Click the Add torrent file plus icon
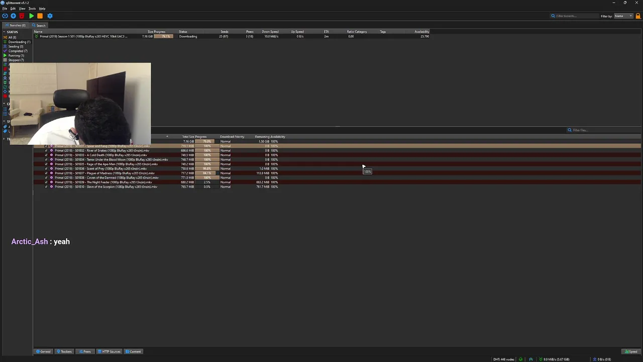This screenshot has width=643, height=362. [x=13, y=16]
